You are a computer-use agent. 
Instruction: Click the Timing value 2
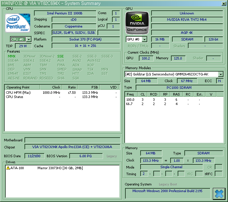point(144,174)
